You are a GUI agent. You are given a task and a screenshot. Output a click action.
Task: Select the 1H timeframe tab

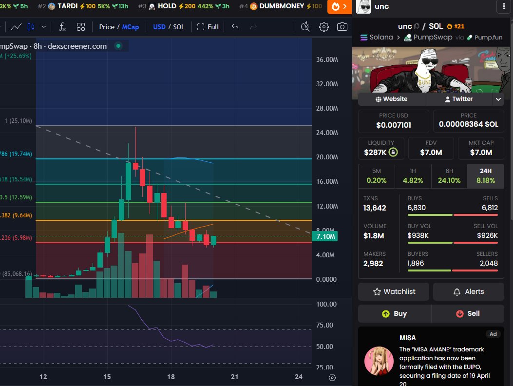coord(413,176)
